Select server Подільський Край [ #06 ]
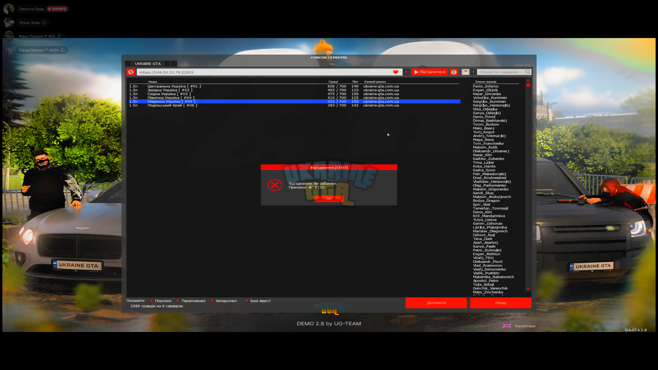658x370 pixels. [x=295, y=105]
